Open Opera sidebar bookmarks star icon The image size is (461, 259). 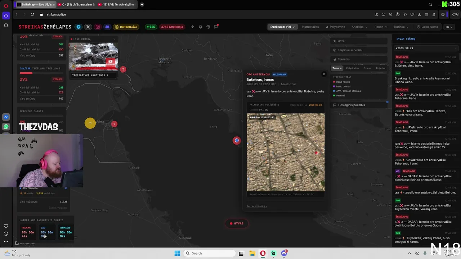[6, 25]
